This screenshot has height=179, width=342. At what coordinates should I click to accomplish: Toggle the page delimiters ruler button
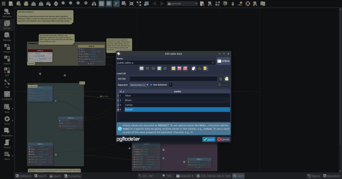tap(117, 4)
